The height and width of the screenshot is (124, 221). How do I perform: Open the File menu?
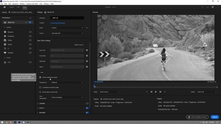[x=2, y=4]
